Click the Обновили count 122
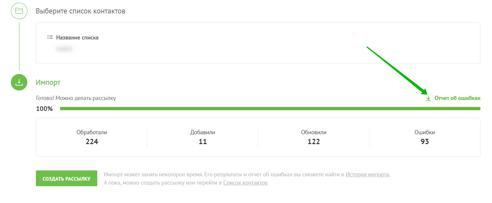The width and height of the screenshot is (492, 203). pyautogui.click(x=314, y=141)
